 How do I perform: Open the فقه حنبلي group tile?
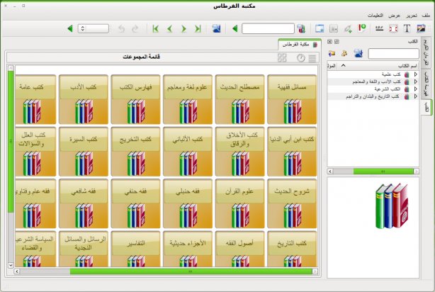[188, 203]
